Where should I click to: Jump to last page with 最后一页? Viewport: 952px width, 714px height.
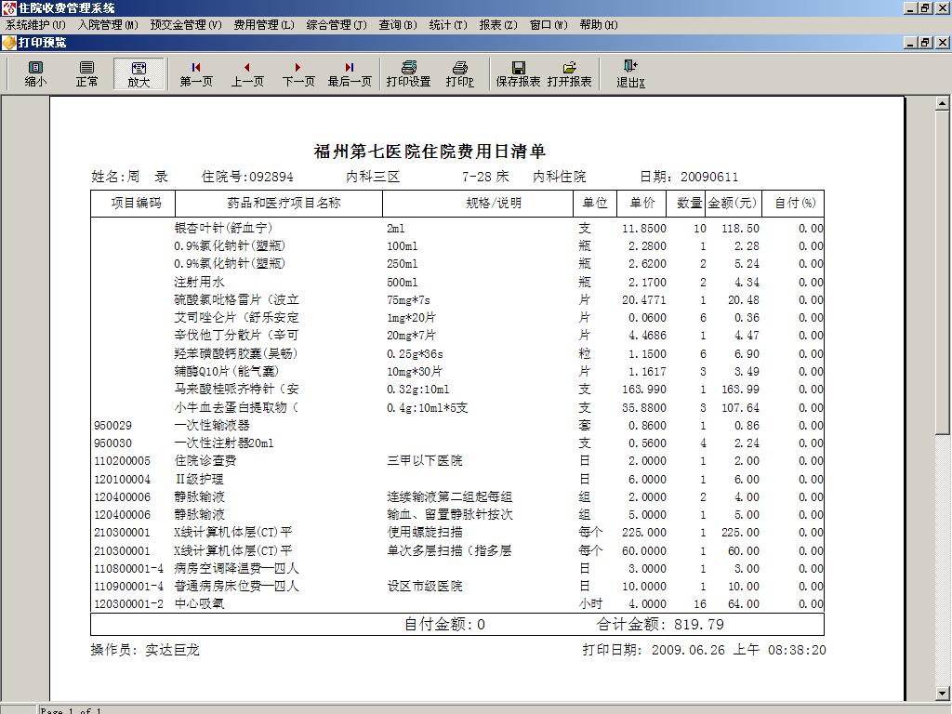pos(350,74)
